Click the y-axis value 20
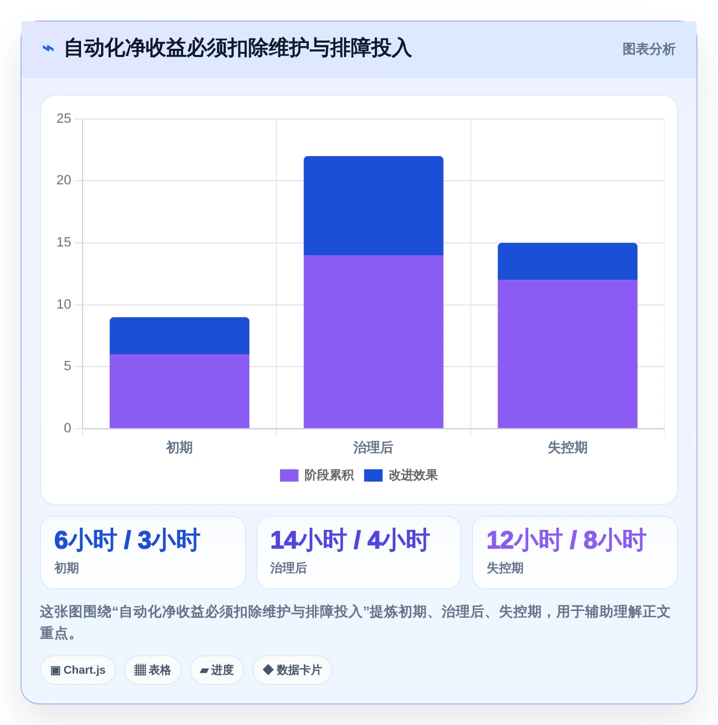The image size is (718, 725). pos(64,180)
